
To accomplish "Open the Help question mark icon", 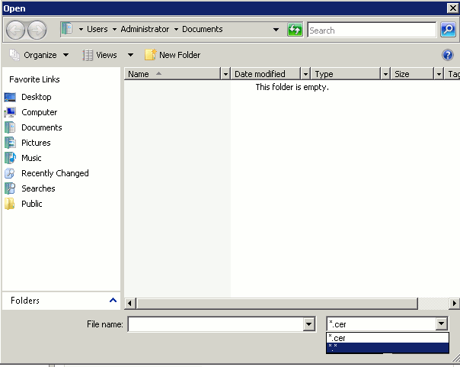I will pos(448,55).
